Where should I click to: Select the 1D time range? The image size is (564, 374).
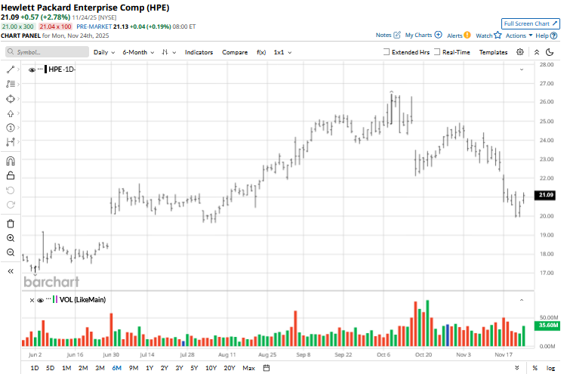(35, 368)
